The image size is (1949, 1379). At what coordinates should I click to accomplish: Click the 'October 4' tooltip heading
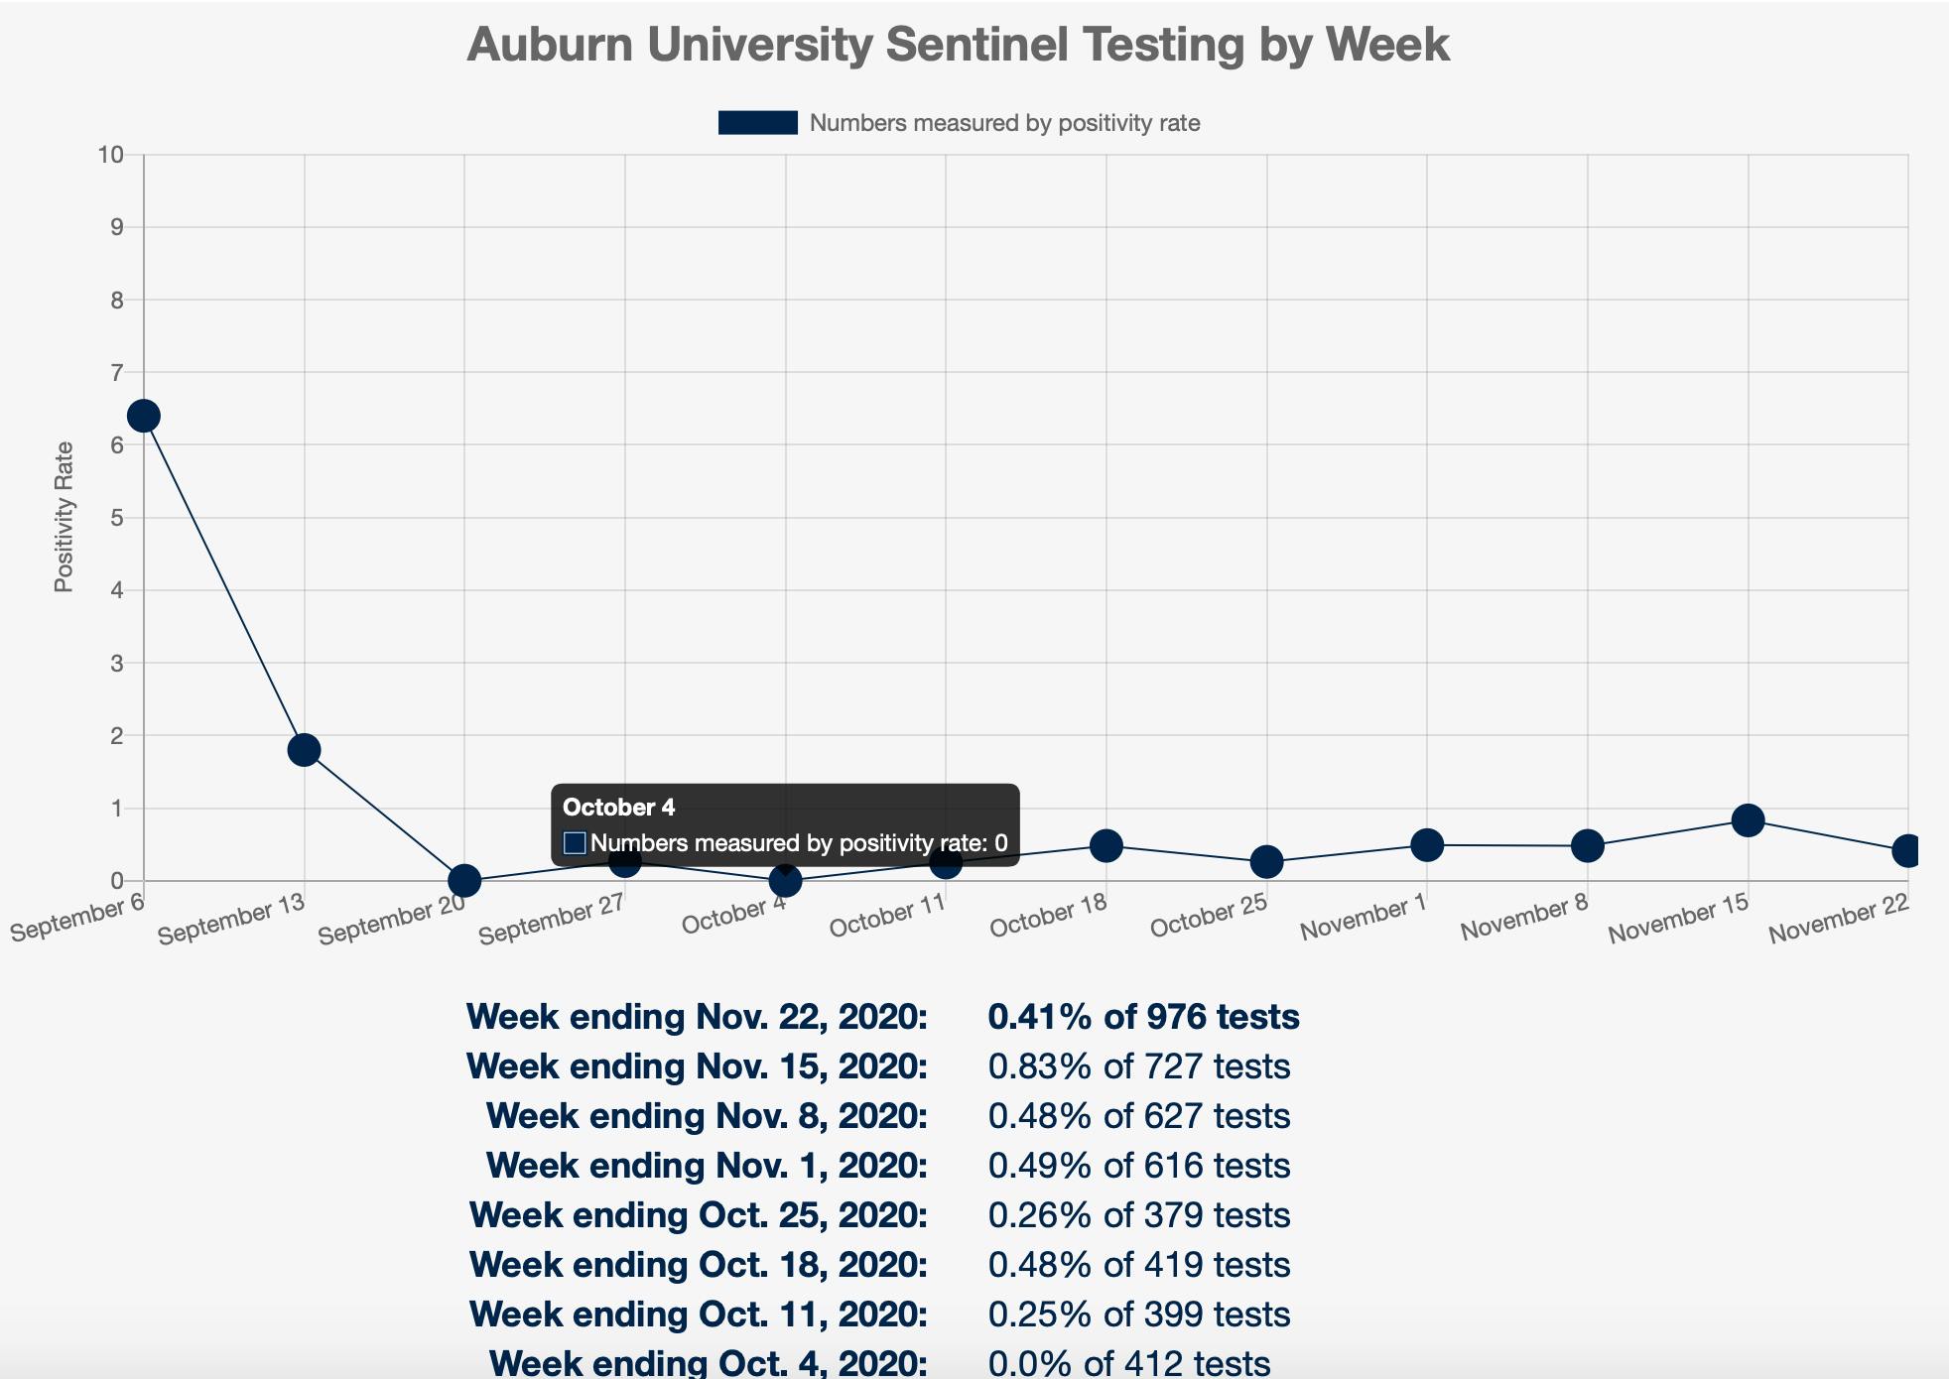(x=619, y=808)
